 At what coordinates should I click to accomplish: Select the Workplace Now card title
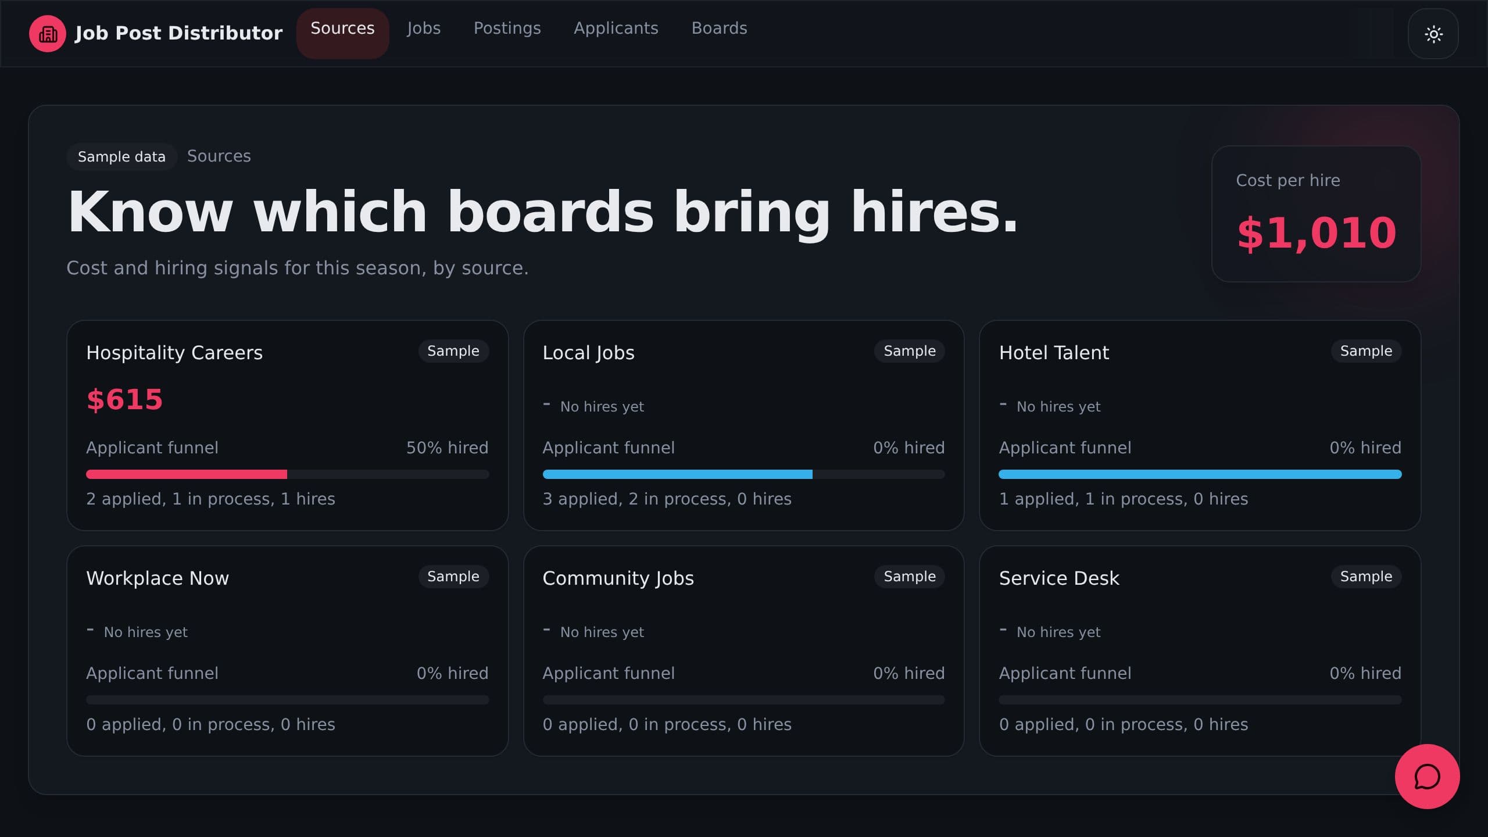[x=158, y=578]
